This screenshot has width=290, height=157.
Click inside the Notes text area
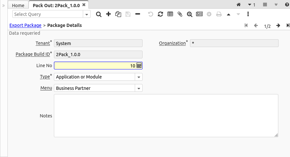(166, 115)
